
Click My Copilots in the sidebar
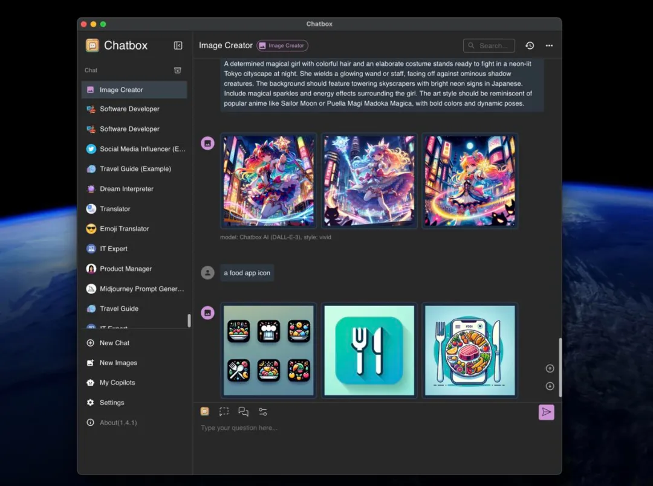(x=117, y=383)
